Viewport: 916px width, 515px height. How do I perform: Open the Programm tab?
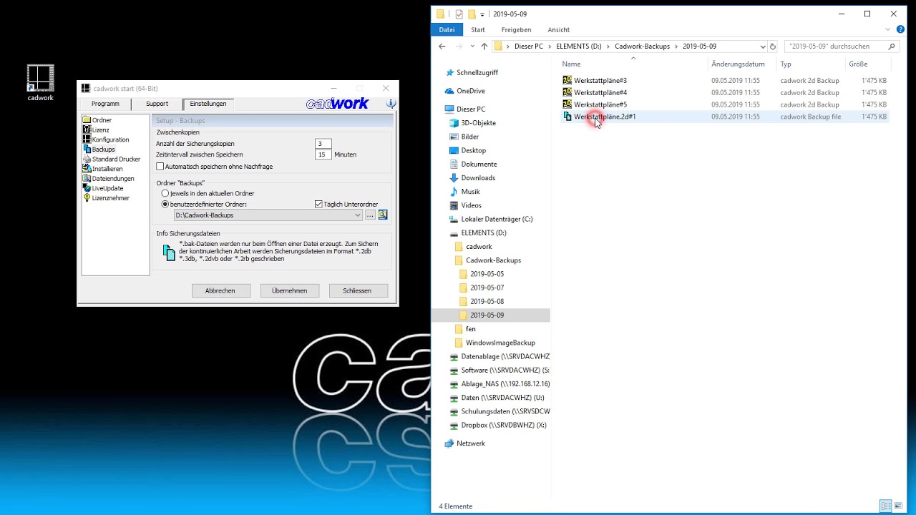coord(105,104)
